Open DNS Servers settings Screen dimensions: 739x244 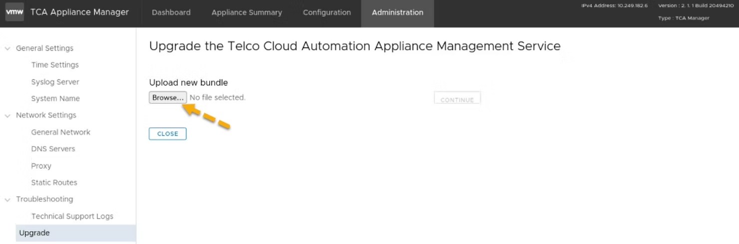point(53,149)
